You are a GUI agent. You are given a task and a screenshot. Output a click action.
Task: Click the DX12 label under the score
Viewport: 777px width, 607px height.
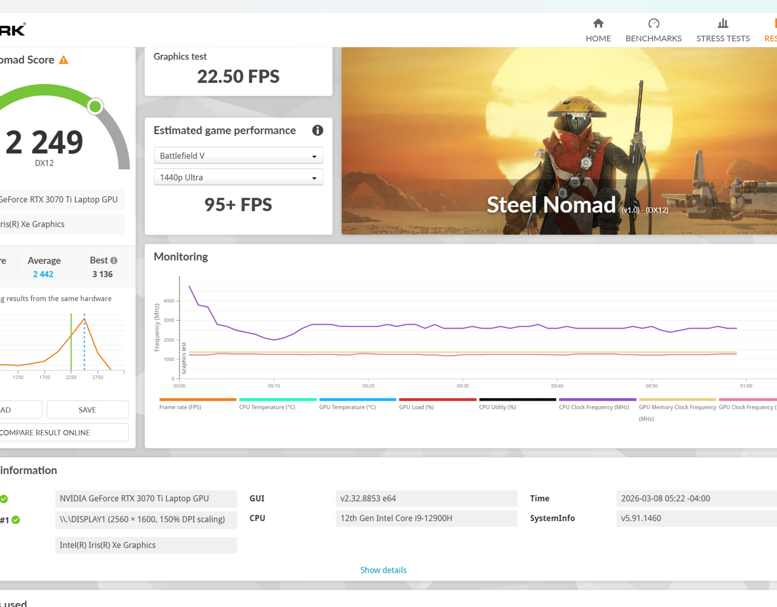pos(44,163)
